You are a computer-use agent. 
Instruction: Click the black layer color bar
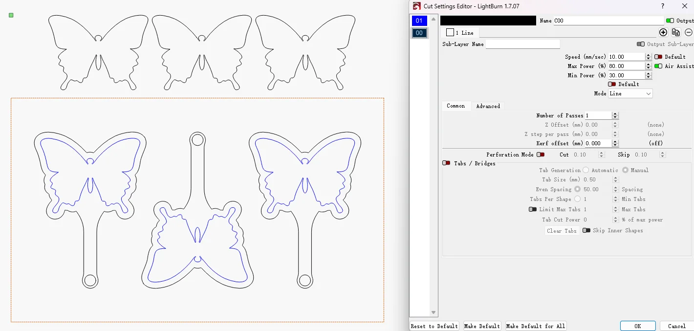(x=488, y=21)
